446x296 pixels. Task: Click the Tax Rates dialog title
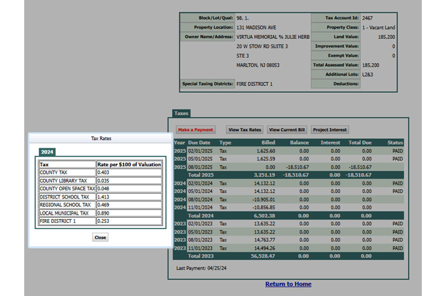point(101,138)
